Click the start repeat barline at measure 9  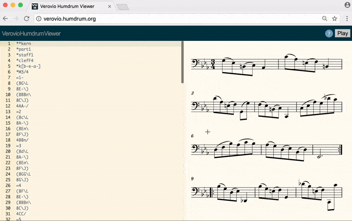coord(211,193)
